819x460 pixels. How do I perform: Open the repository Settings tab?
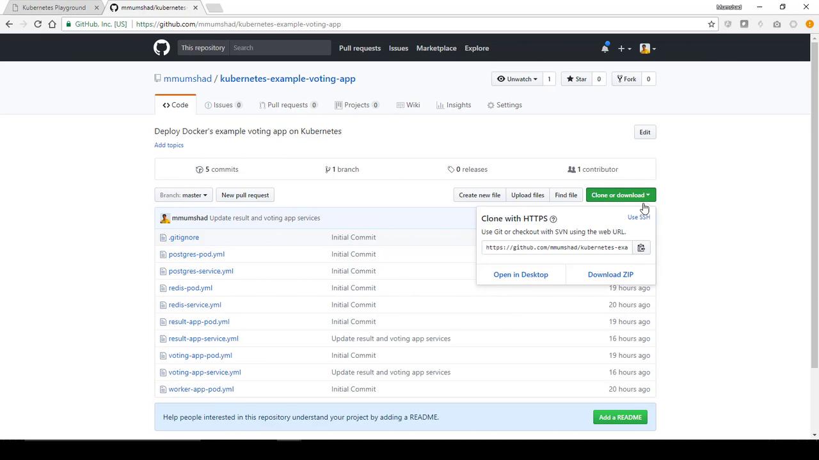tap(505, 105)
